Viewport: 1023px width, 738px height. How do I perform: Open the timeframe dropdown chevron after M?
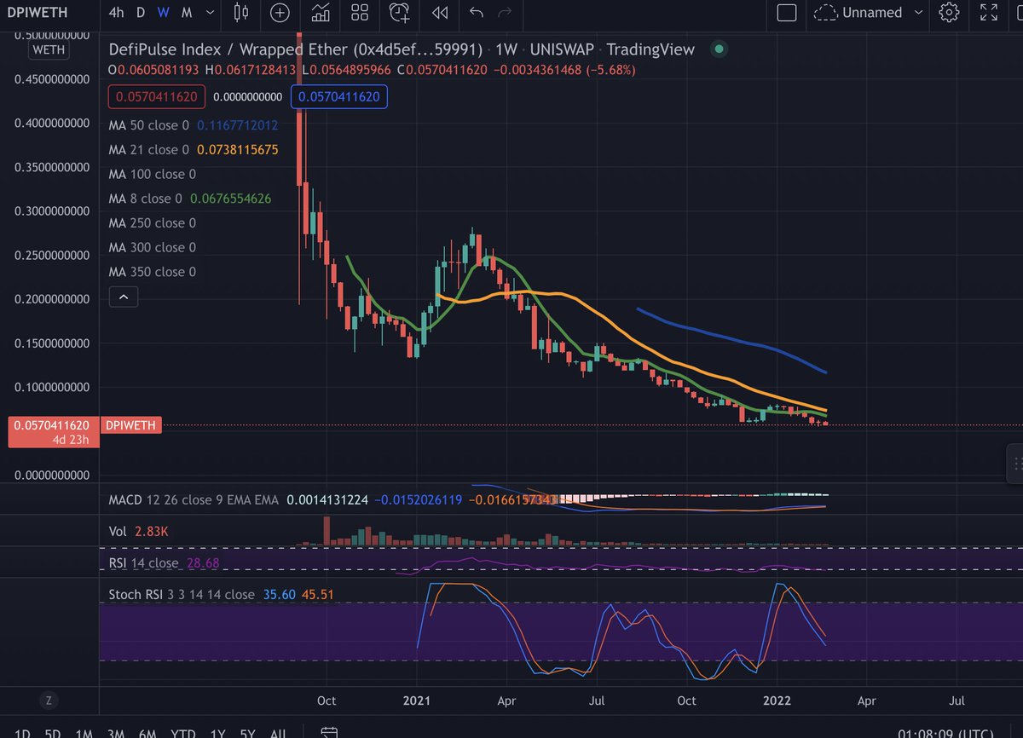[x=209, y=13]
